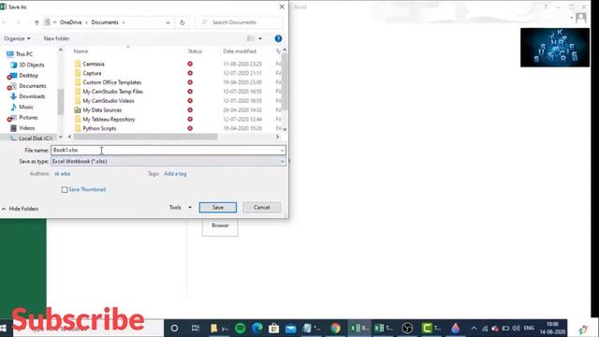Screen dimensions: 599x337
Task: Select the My CamStudio Videos folder
Action: pyautogui.click(x=109, y=100)
